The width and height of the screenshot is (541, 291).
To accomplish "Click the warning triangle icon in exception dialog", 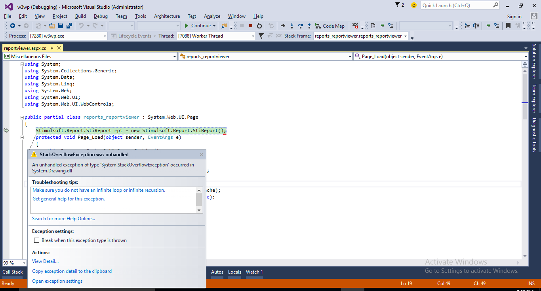I will pos(34,155).
